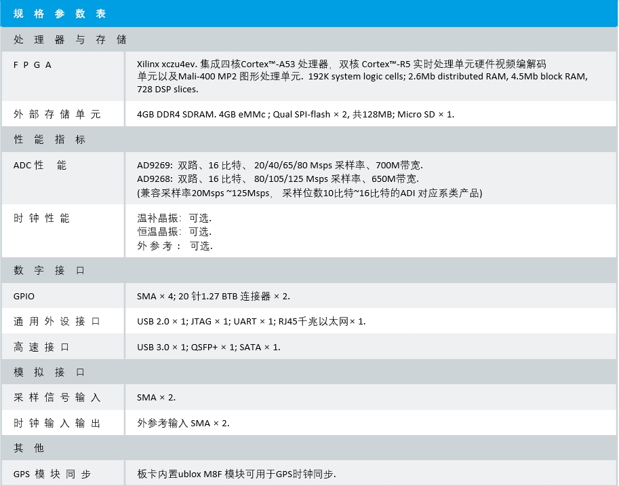The height and width of the screenshot is (486, 619).
Task: Select the 数字接口 section header
Action: (x=49, y=270)
